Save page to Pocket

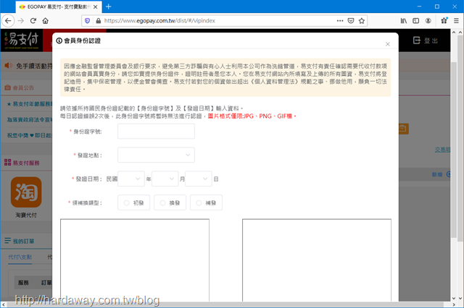click(x=351, y=21)
